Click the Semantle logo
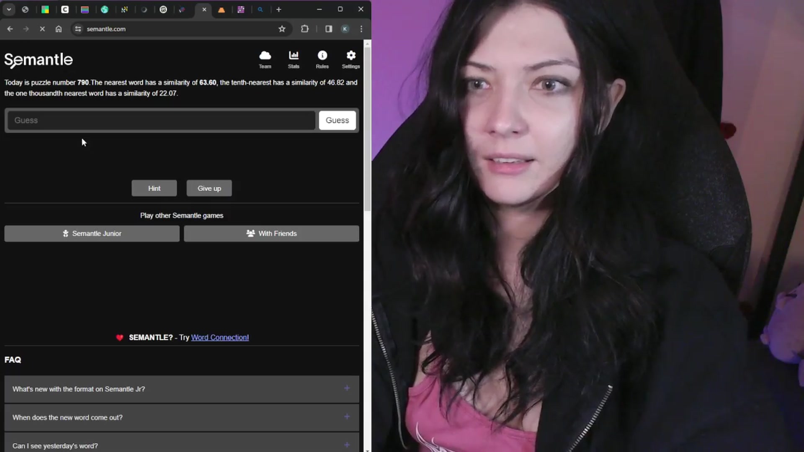The width and height of the screenshot is (804, 452). click(39, 60)
